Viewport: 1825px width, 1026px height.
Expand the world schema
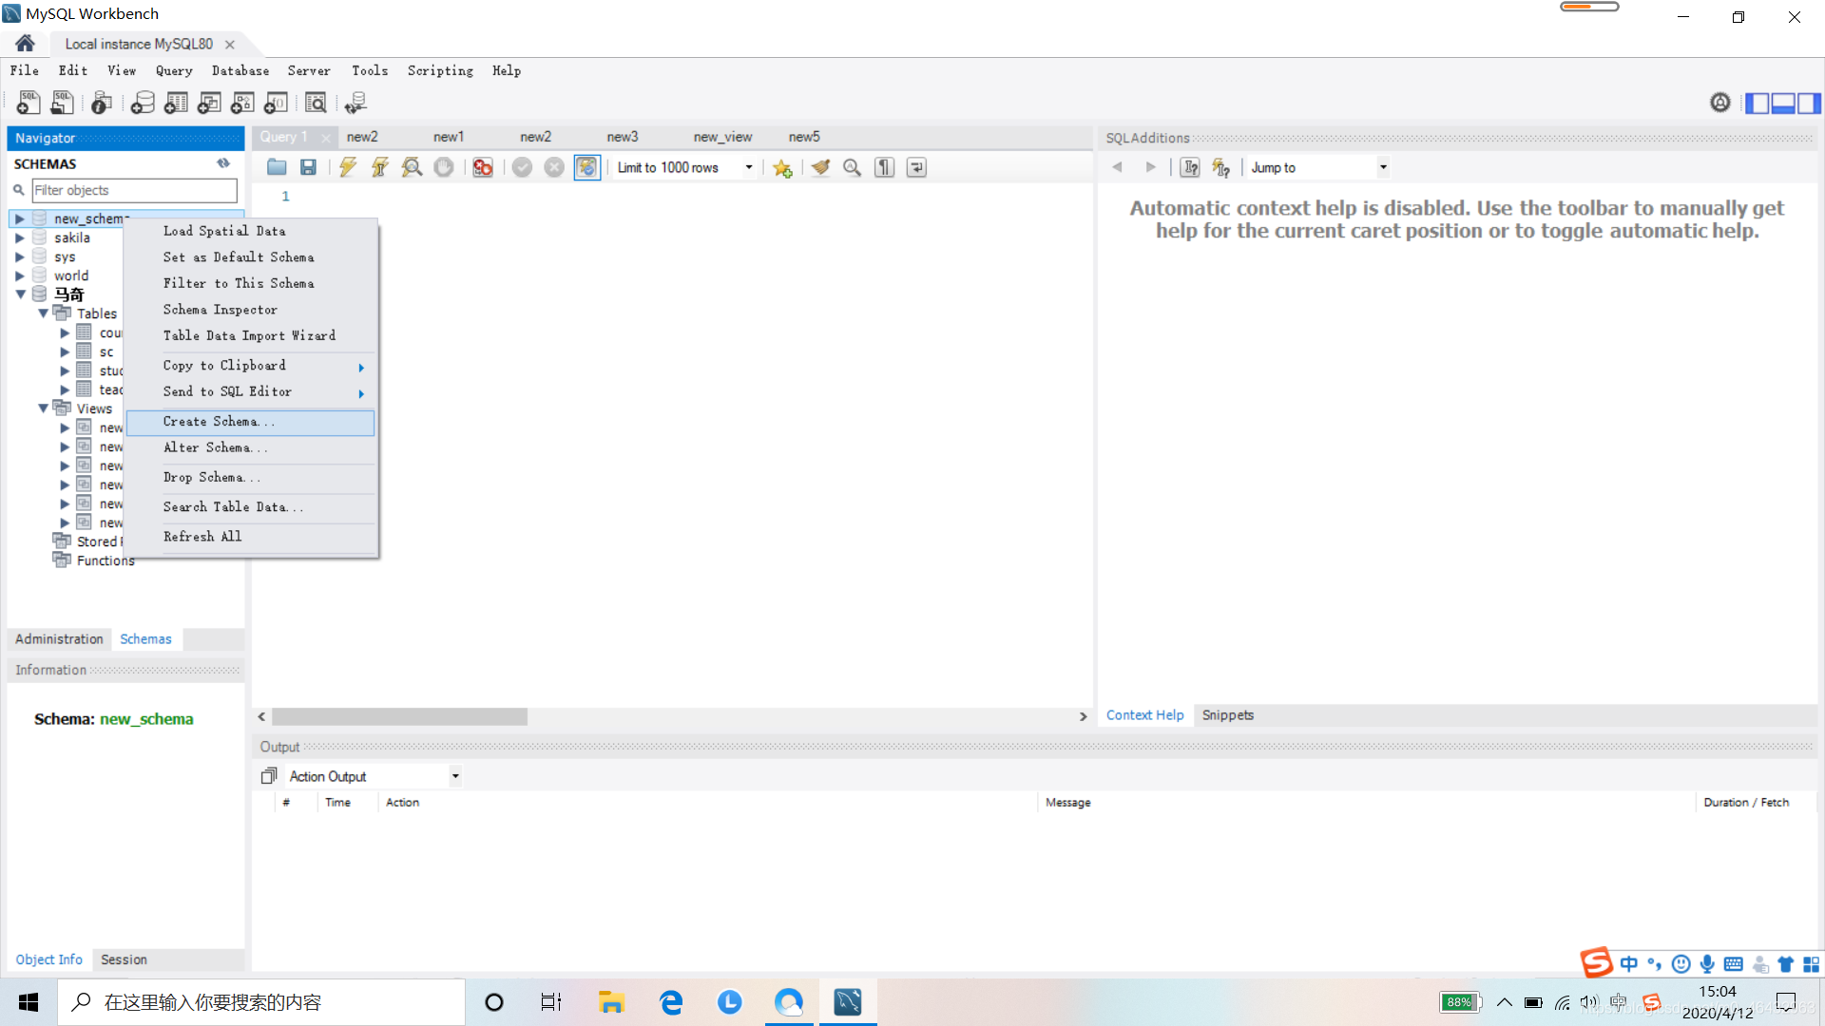[20, 275]
